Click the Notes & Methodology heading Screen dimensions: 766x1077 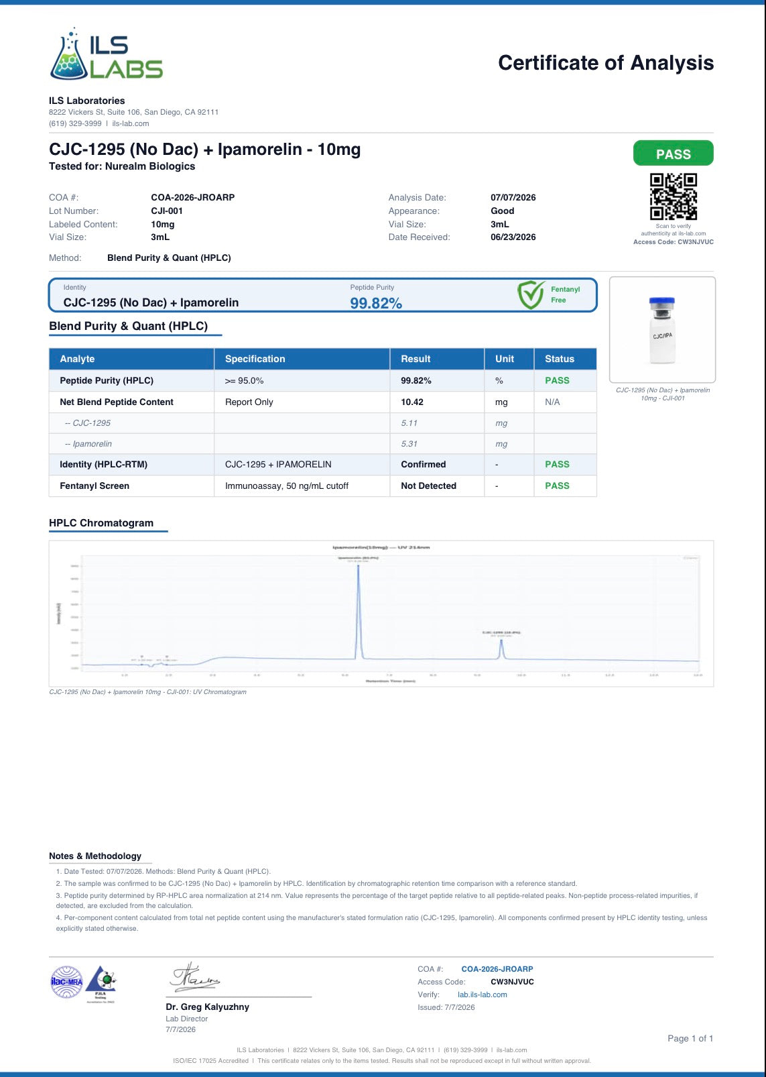click(x=95, y=856)
